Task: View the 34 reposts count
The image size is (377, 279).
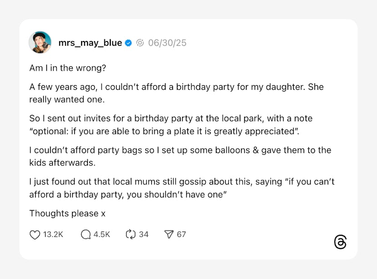Action: pos(144,234)
